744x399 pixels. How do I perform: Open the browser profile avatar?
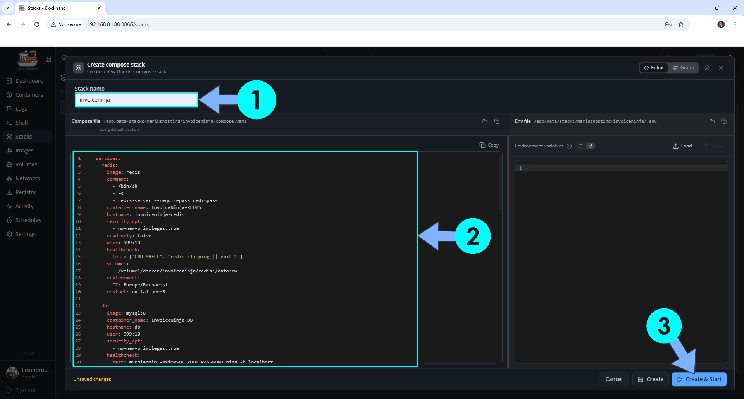tap(721, 24)
